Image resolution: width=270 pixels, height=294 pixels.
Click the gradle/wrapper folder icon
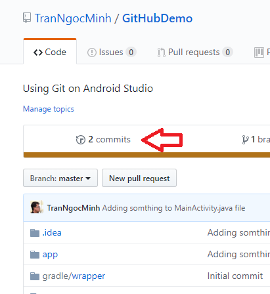(35, 276)
